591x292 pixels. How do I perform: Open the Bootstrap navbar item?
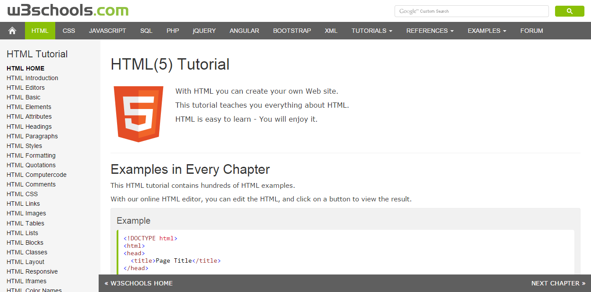pyautogui.click(x=292, y=31)
